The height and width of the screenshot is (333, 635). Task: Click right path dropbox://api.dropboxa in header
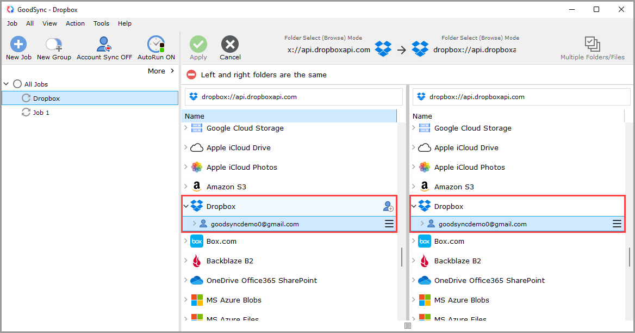(475, 50)
